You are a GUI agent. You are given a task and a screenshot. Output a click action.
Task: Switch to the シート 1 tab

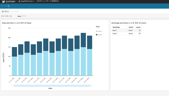[x=5, y=11]
